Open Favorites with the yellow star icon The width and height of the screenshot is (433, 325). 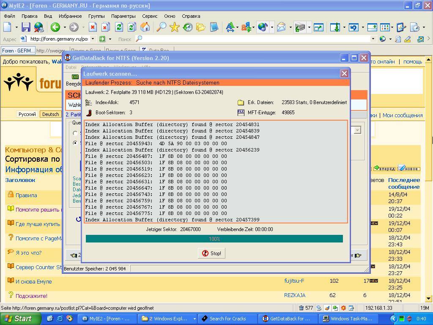tap(175, 27)
